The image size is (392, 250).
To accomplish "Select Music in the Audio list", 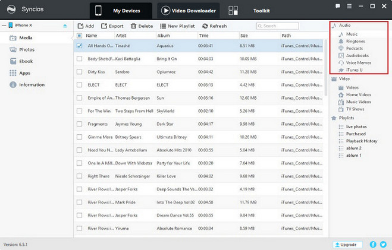I will coord(352,34).
